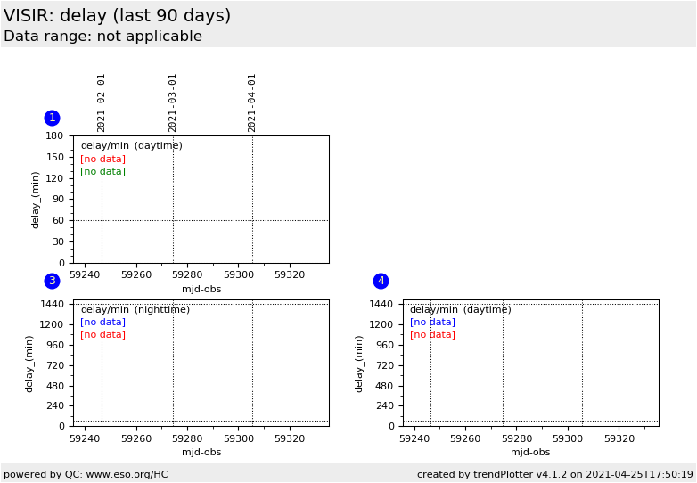Click the blue circle badge numbered 1
The width and height of the screenshot is (697, 483).
point(52,118)
